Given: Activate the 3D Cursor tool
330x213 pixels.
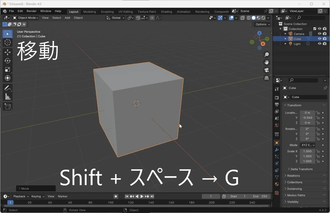Looking at the screenshot, I should 8,43.
